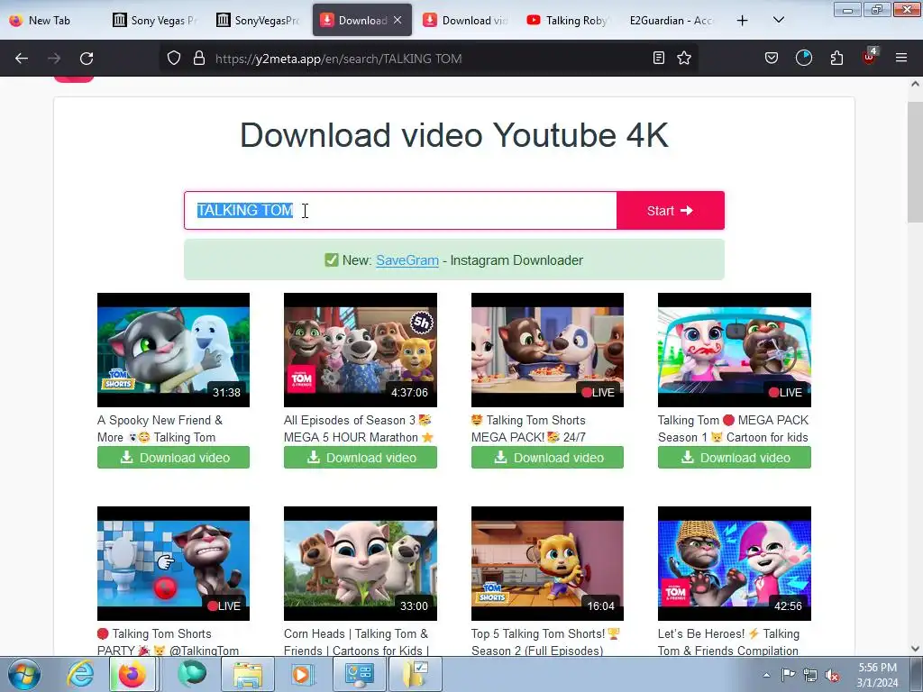923x692 pixels.
Task: Open the SaveGram link
Action: (407, 260)
